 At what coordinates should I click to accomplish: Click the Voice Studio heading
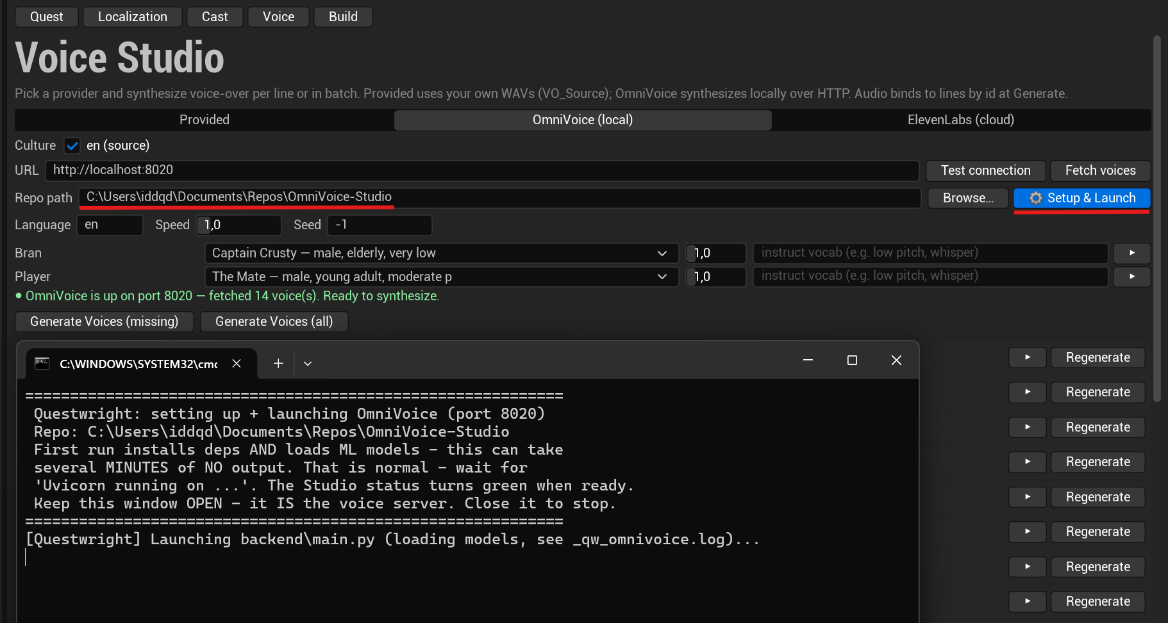pyautogui.click(x=120, y=58)
